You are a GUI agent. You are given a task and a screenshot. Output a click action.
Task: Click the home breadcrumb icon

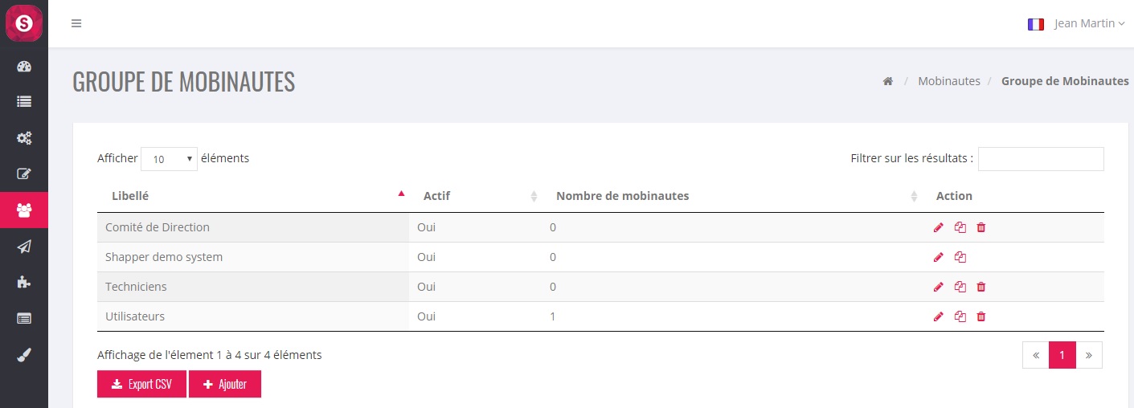888,81
